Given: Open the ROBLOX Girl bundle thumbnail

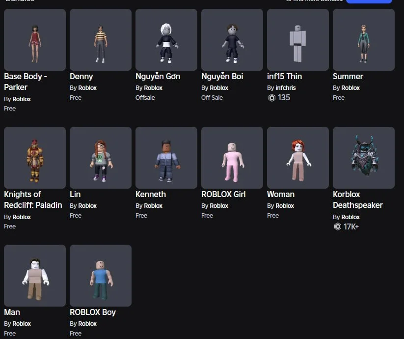Looking at the screenshot, I should coord(232,158).
